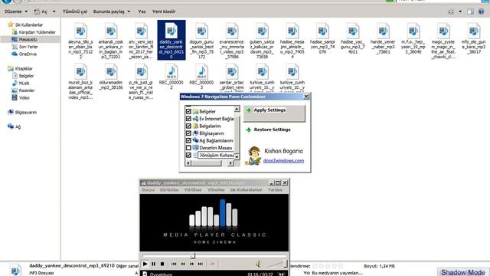Check the Denetim Masası checkbox
The height and width of the screenshot is (276, 490).
point(188,148)
